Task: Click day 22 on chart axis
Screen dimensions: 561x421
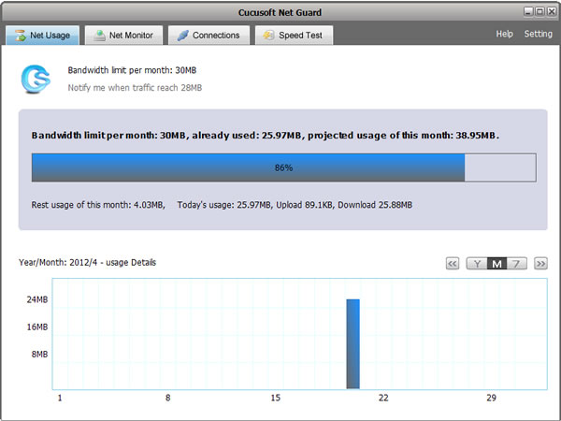Action: pyautogui.click(x=383, y=398)
